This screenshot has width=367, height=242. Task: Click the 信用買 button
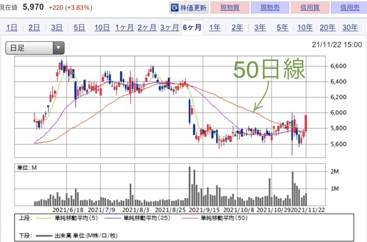[x=310, y=8]
